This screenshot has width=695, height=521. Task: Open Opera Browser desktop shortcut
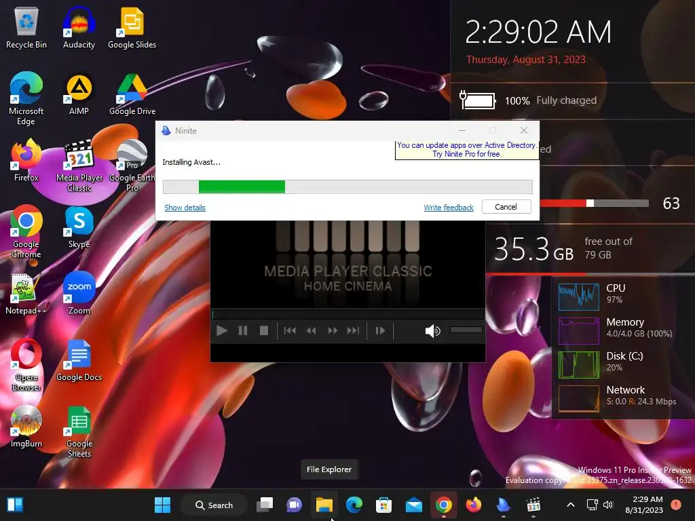pyautogui.click(x=26, y=364)
